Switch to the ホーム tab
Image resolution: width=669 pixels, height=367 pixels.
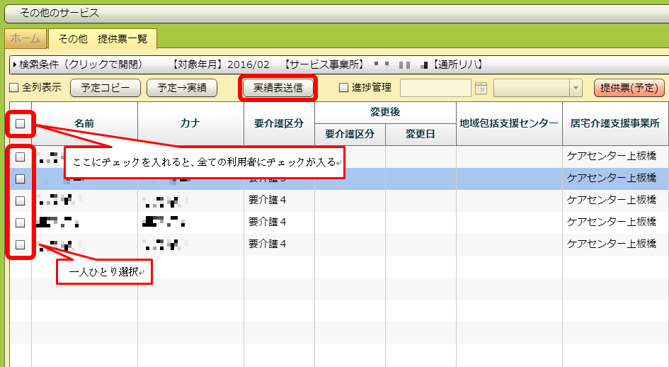25,39
